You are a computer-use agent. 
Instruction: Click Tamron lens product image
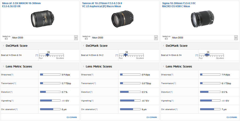point(122,19)
